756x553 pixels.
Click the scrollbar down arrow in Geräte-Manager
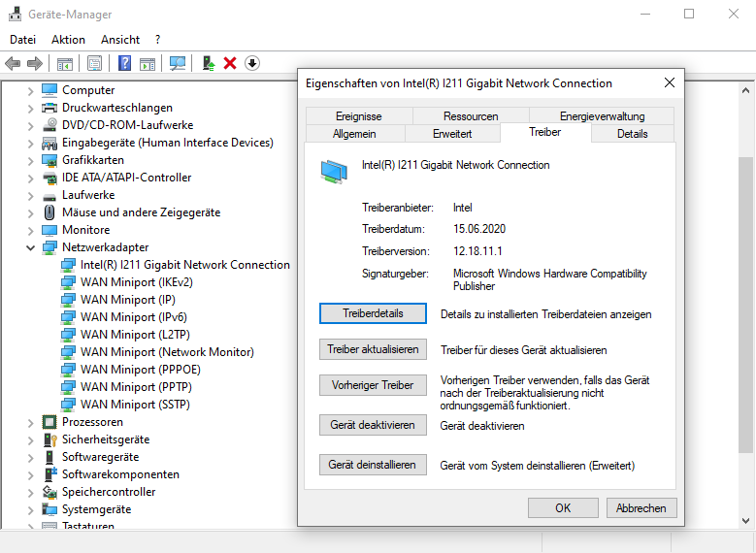point(745,520)
